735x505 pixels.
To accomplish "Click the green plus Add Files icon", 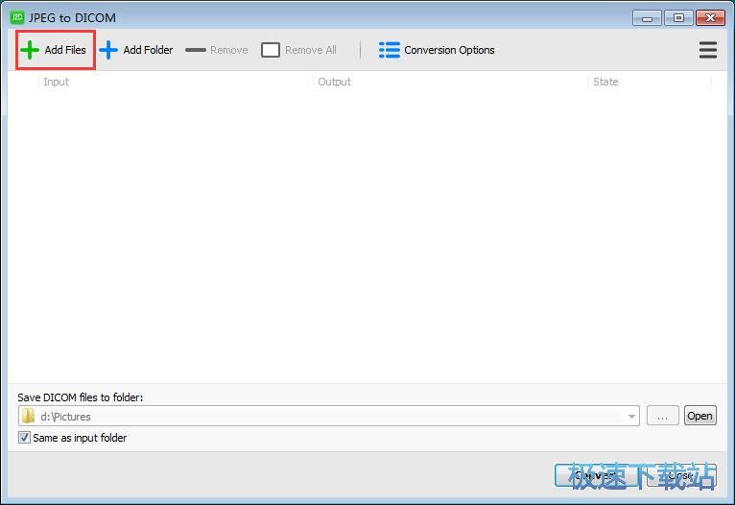I will click(30, 50).
